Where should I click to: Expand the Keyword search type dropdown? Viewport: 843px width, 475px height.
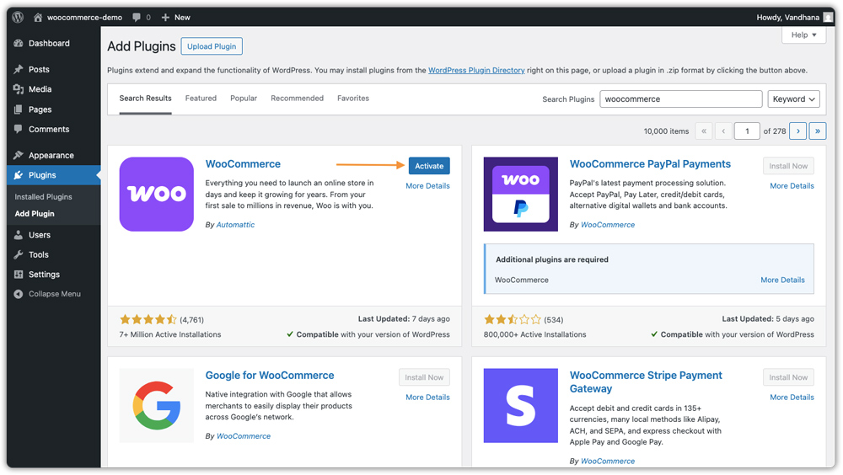pyautogui.click(x=793, y=99)
